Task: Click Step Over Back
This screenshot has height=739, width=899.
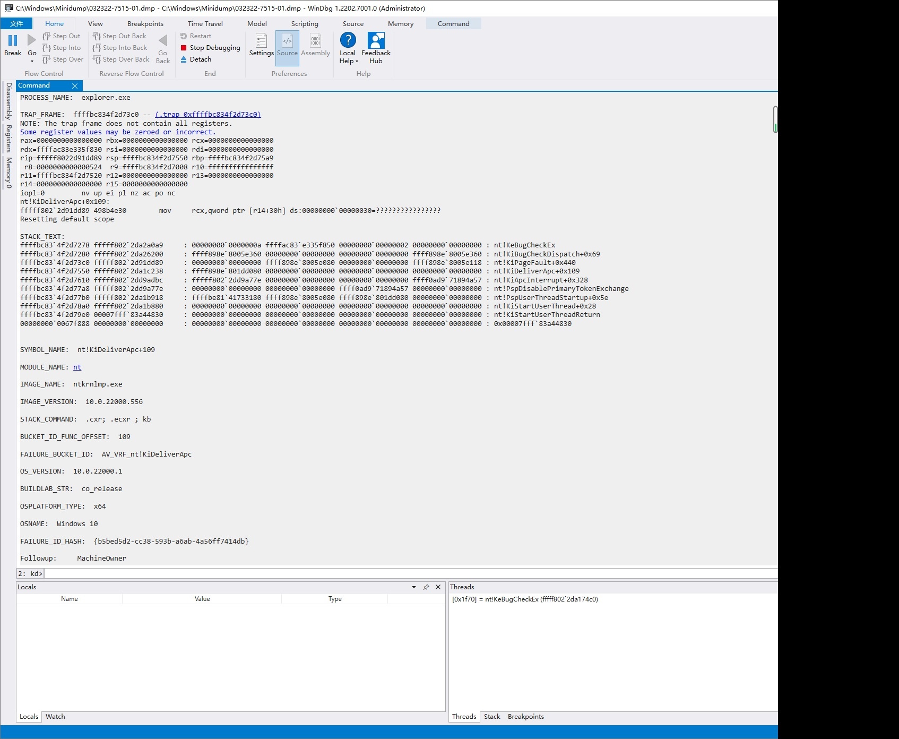Action: click(121, 59)
